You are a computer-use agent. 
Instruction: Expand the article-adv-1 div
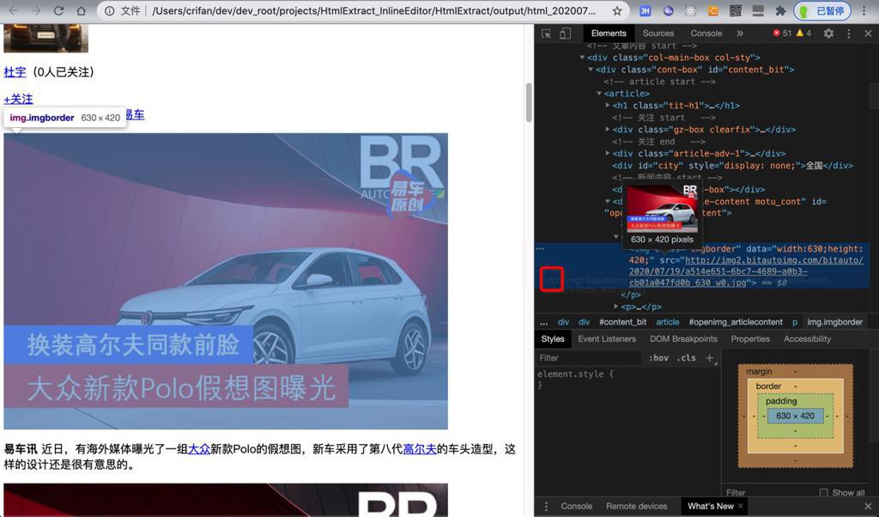608,153
